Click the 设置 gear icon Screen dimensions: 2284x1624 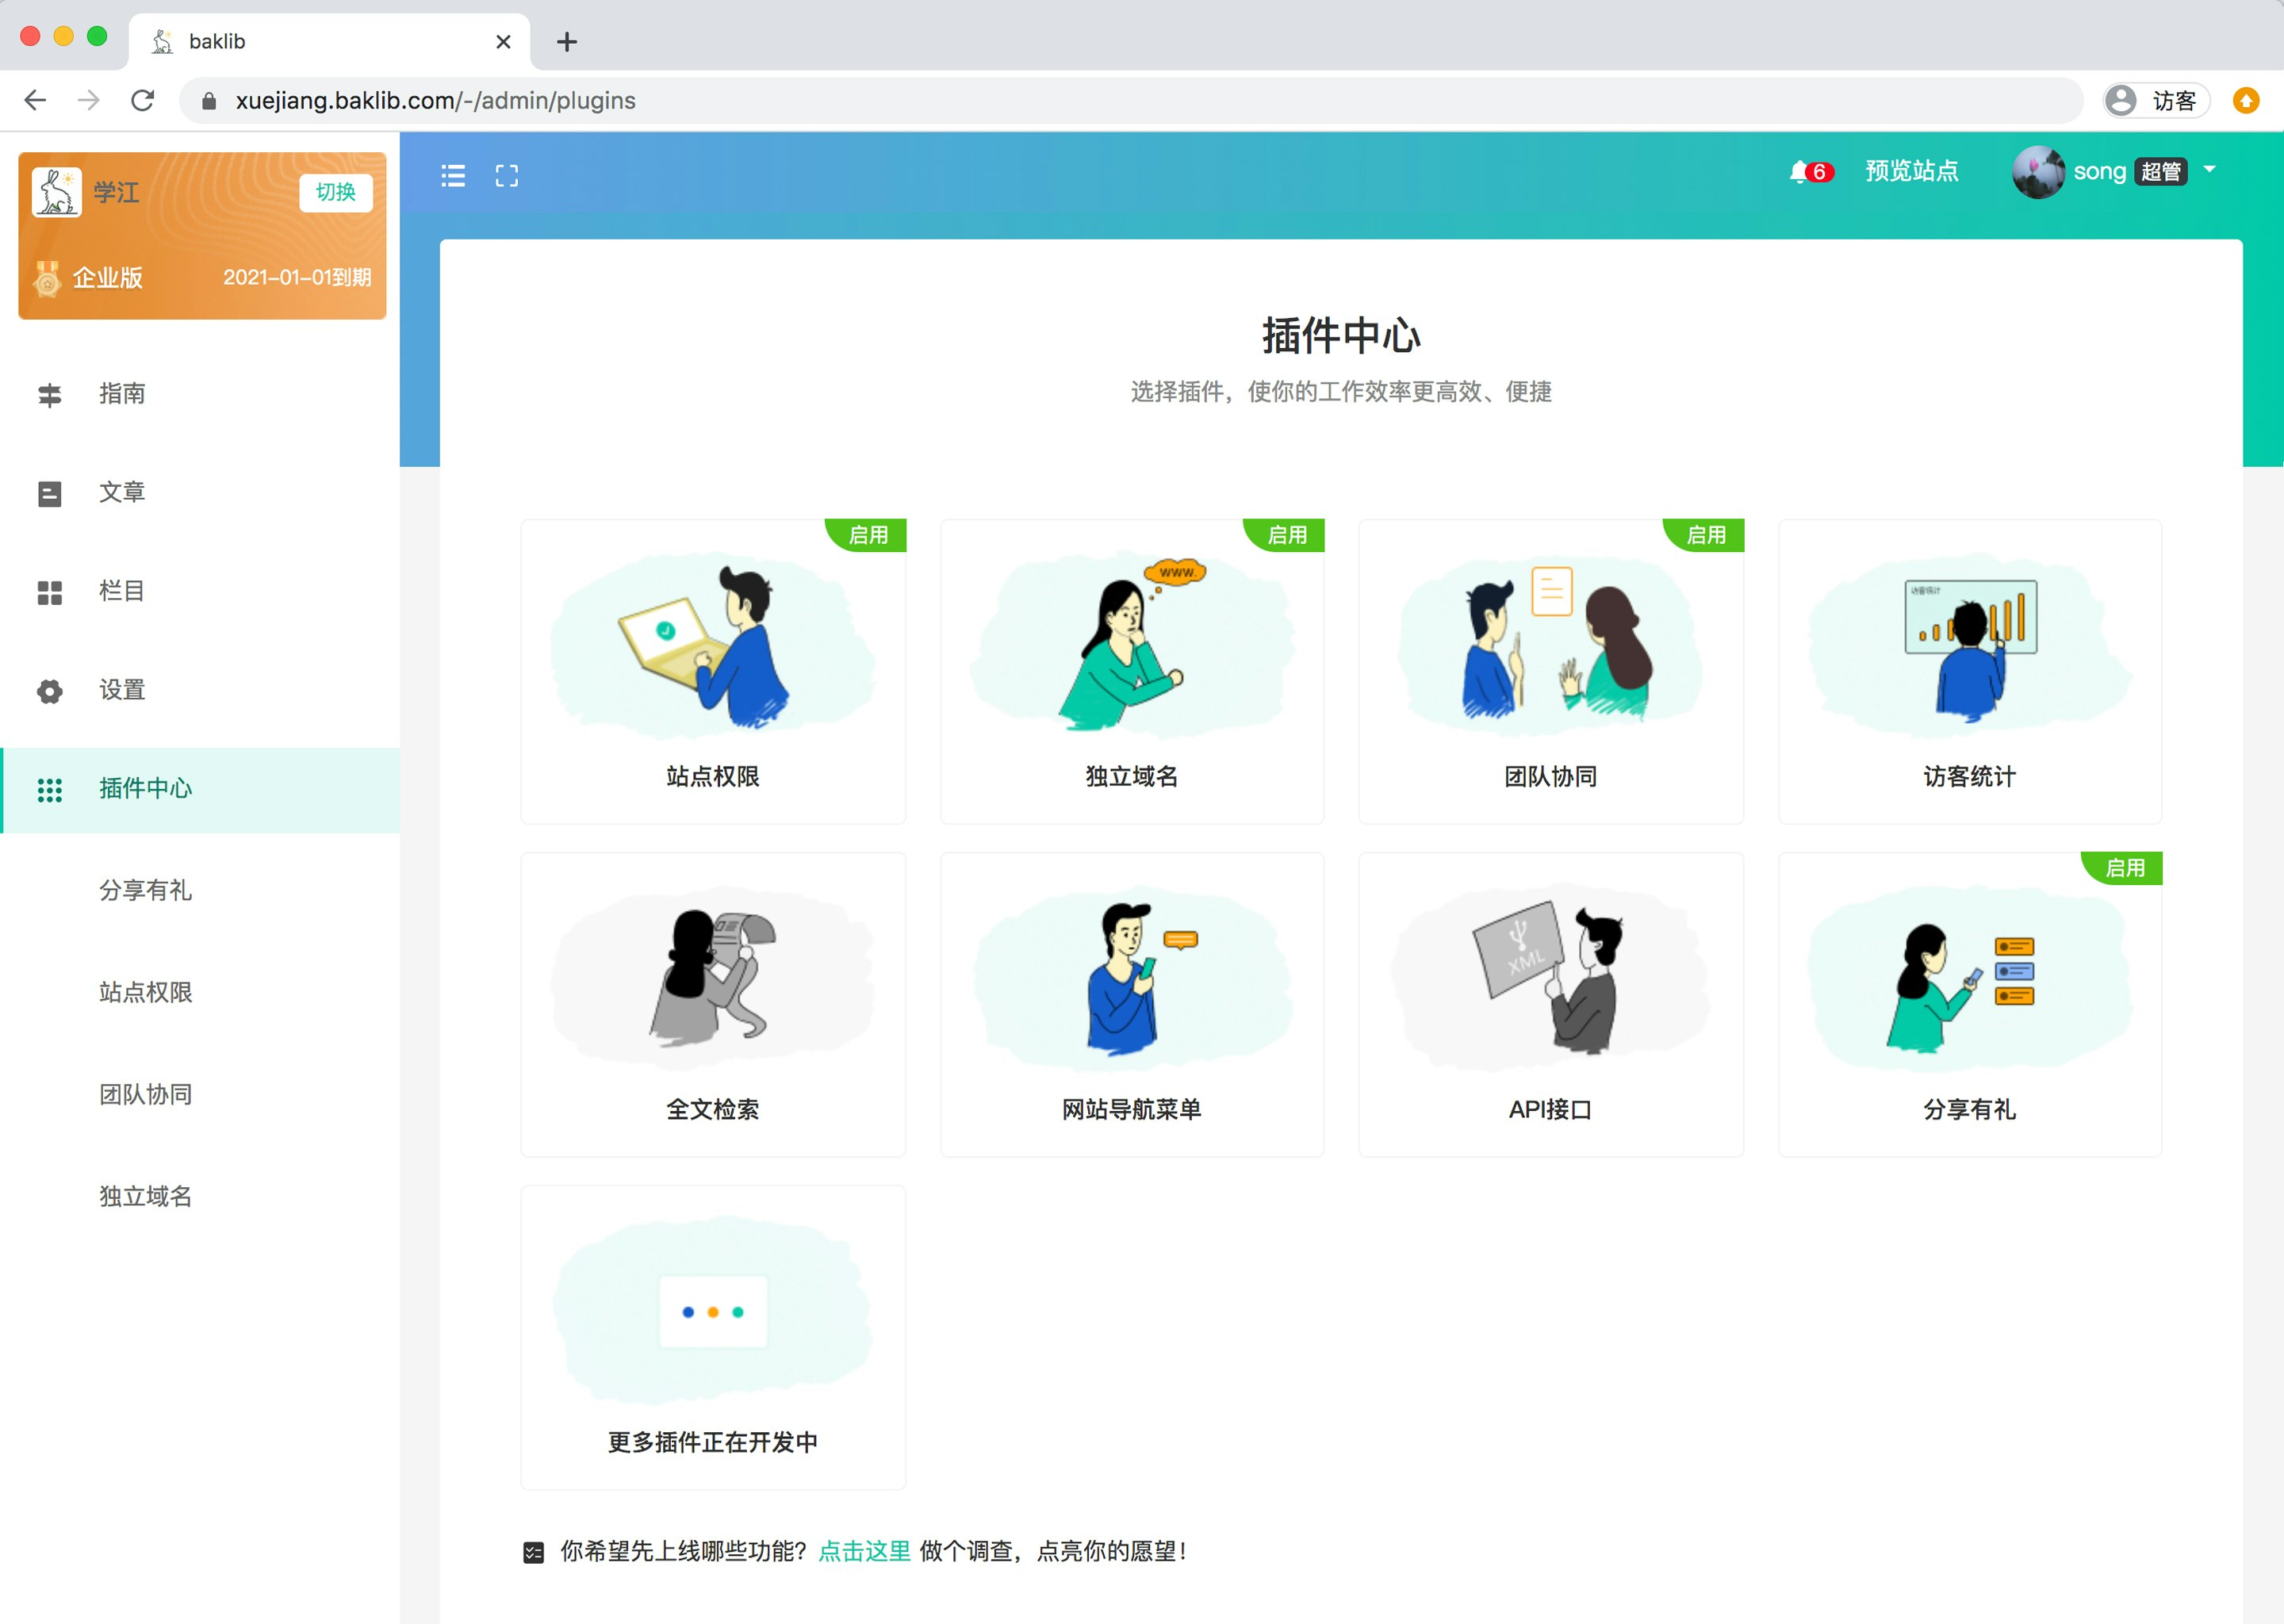pyautogui.click(x=50, y=691)
